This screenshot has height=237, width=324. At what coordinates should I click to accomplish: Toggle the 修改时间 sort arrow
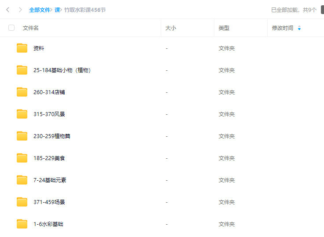click(299, 28)
